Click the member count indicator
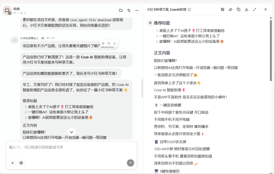The height and width of the screenshot is (174, 275). (16, 13)
